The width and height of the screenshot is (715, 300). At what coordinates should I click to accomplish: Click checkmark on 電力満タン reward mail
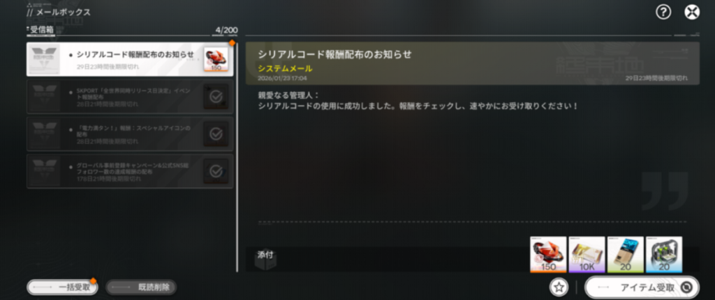216,134
